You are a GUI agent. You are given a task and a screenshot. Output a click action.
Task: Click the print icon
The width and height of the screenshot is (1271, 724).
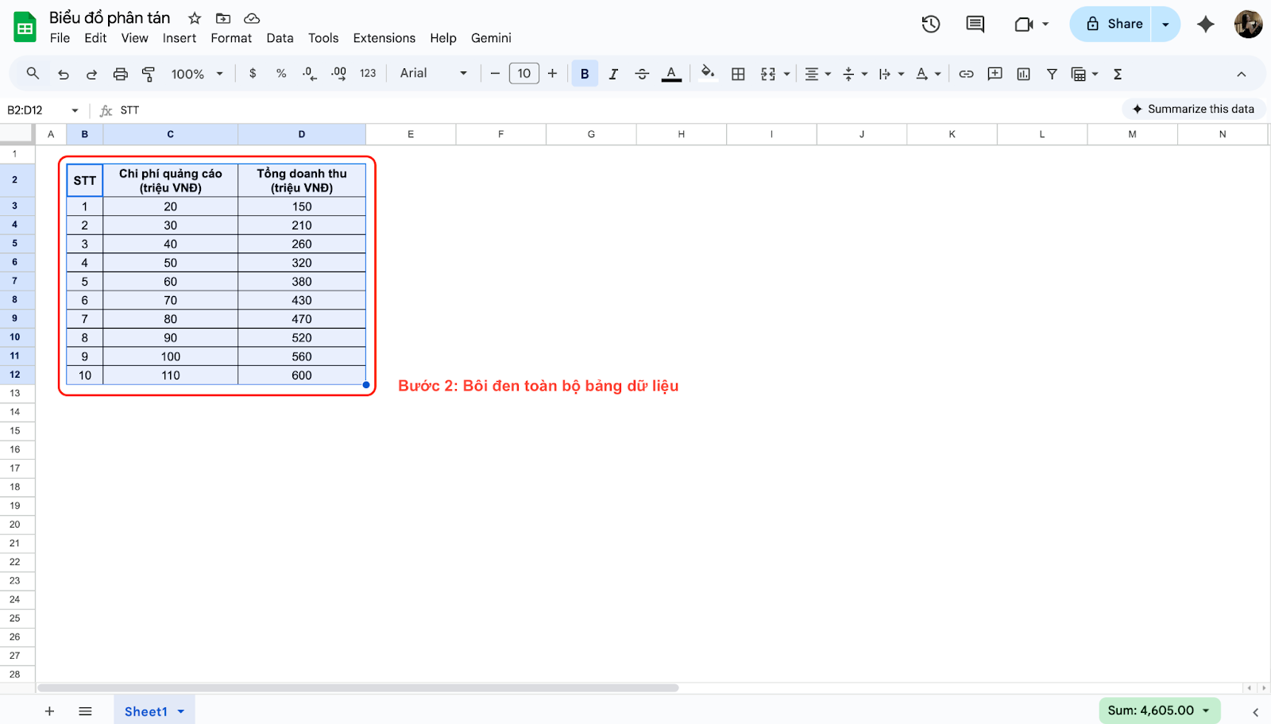[120, 74]
